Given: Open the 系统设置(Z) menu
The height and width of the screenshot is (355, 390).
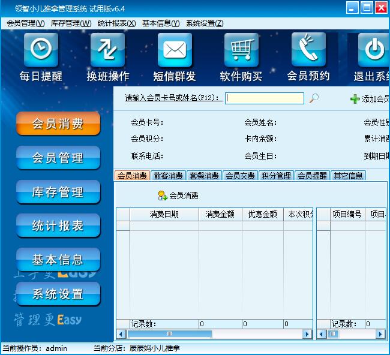Looking at the screenshot, I should coord(205,23).
